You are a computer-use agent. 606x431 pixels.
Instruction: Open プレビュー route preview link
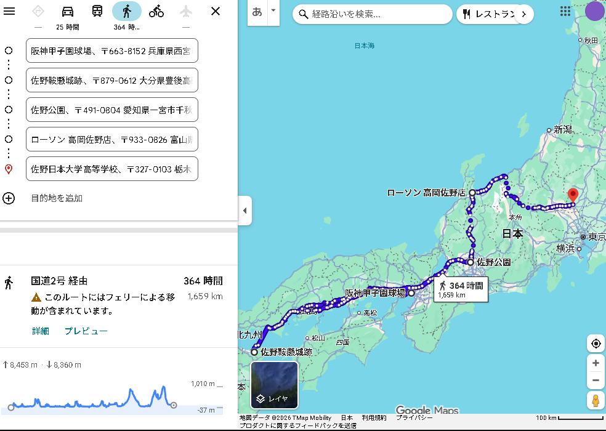(86, 331)
